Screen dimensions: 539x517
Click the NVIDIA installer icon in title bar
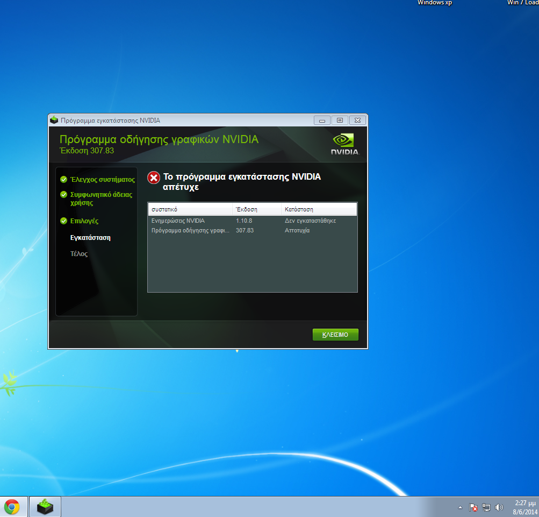[54, 120]
